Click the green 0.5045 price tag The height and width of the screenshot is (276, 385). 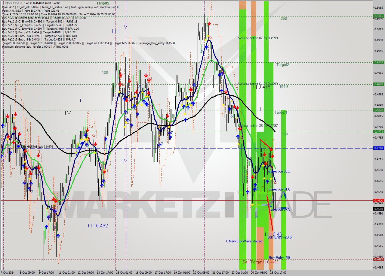point(378,16)
